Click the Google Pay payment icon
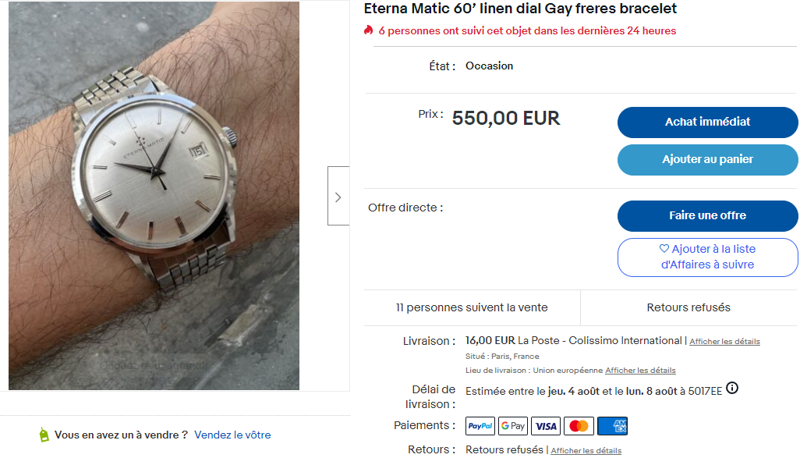The image size is (800, 458). [x=513, y=426]
